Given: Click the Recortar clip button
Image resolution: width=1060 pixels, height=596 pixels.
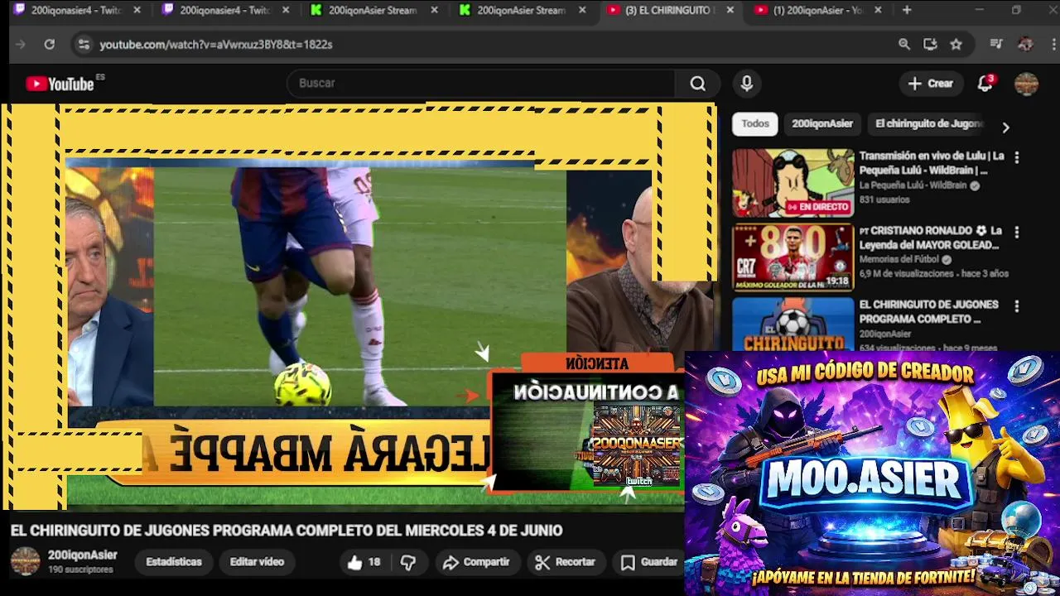Looking at the screenshot, I should (566, 562).
